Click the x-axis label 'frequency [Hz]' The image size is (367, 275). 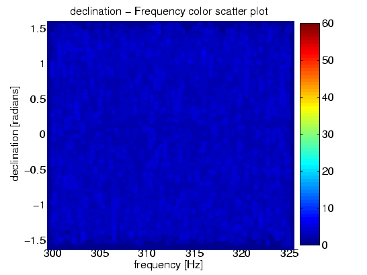[x=168, y=265]
